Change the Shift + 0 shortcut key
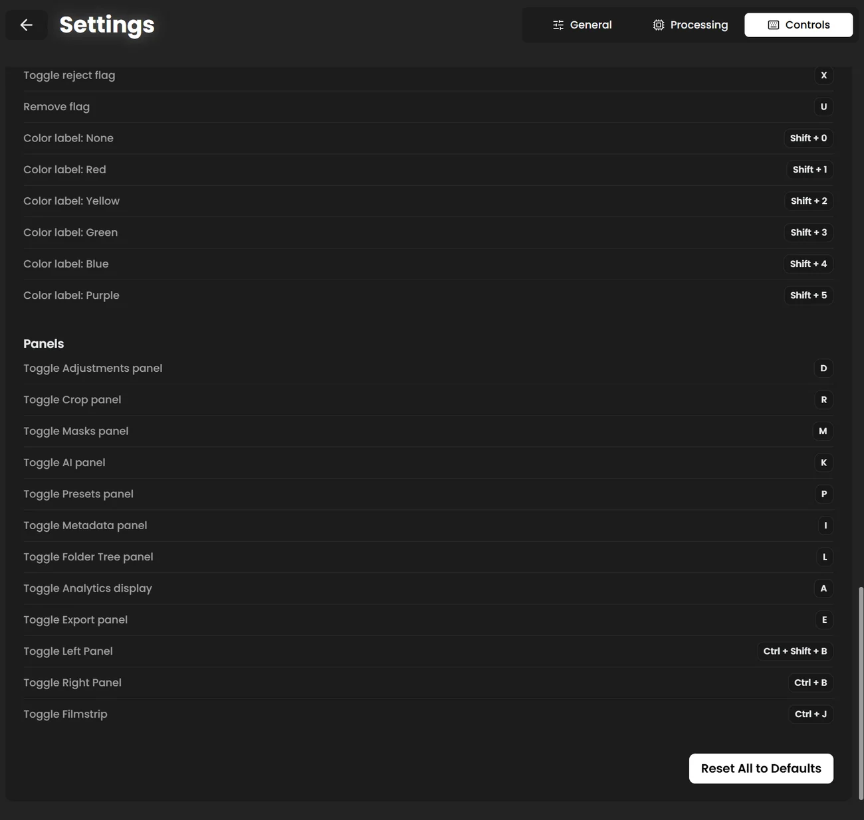Screen dimensions: 864x820 [x=808, y=138]
